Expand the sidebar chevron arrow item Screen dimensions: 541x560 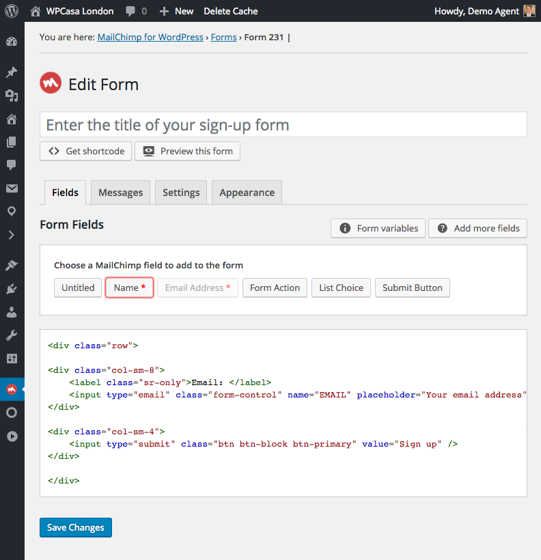point(12,235)
